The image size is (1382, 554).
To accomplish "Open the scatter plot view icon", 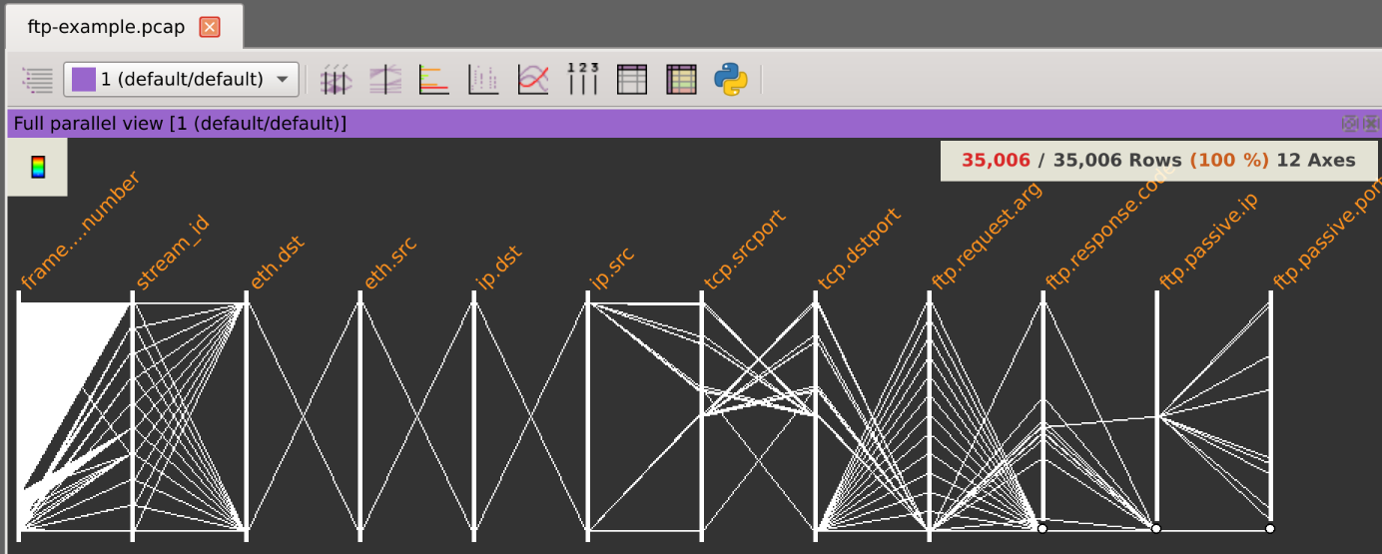I will 483,79.
